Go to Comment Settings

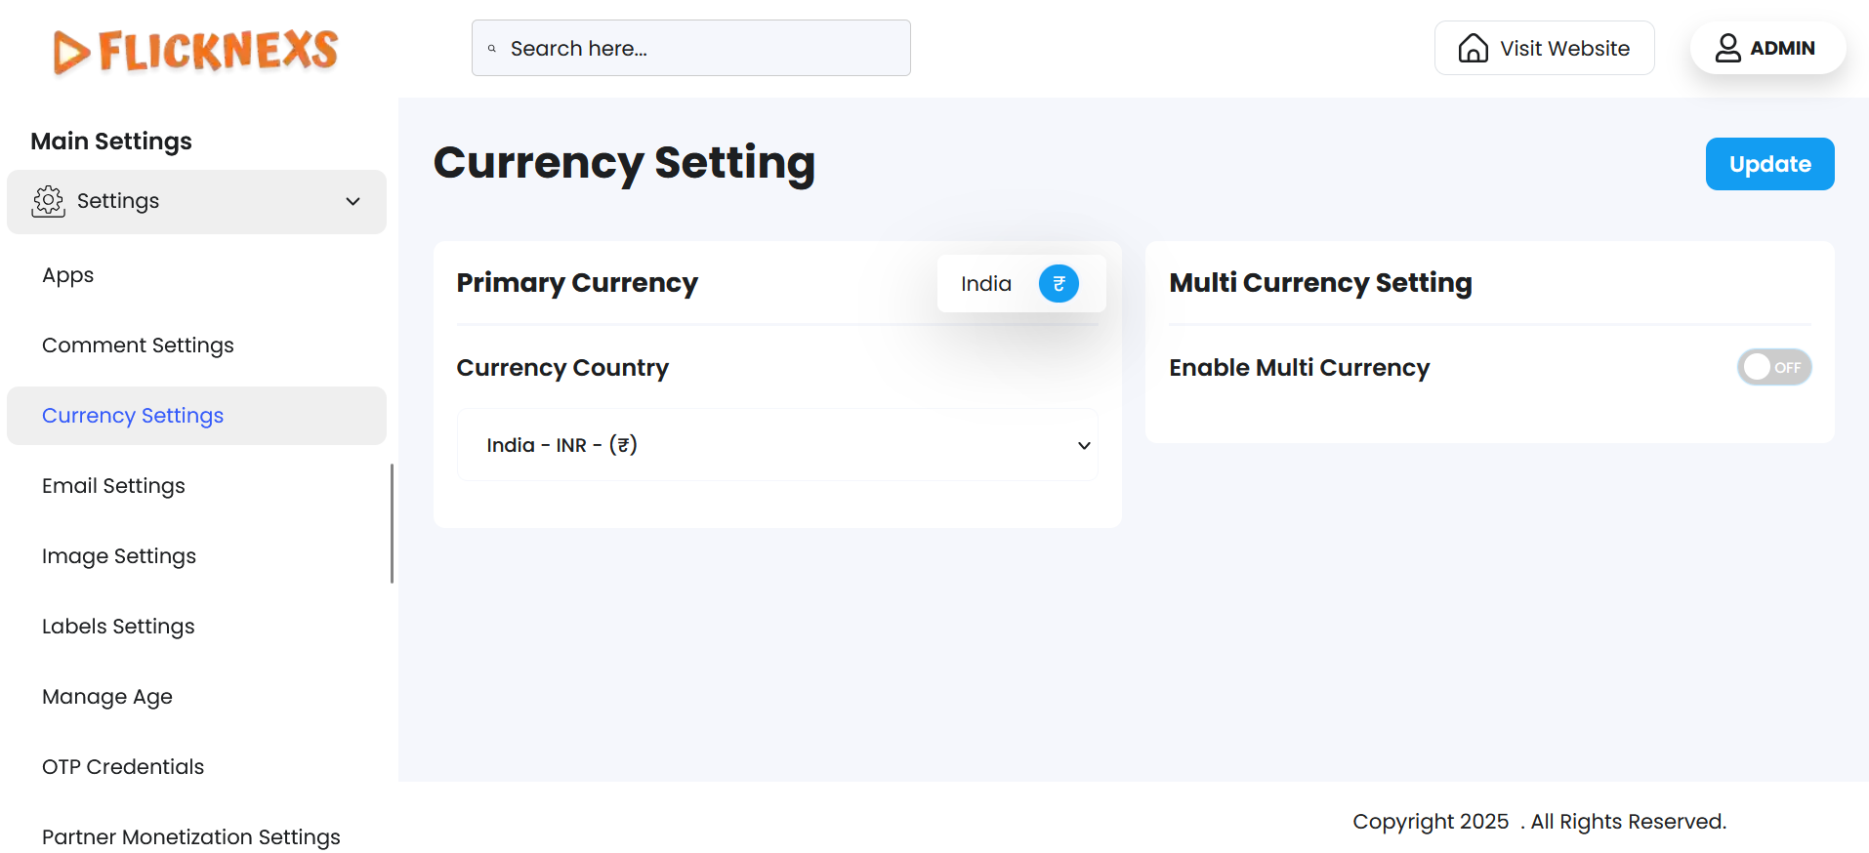point(138,345)
